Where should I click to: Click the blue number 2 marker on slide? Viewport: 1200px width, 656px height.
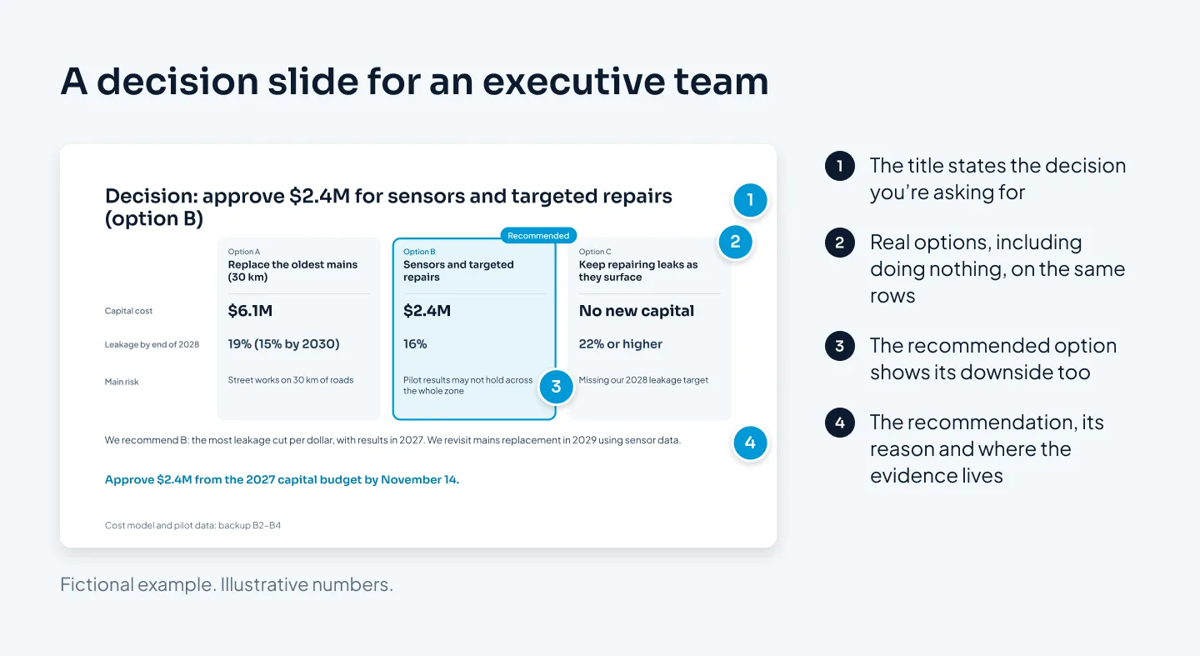point(735,243)
